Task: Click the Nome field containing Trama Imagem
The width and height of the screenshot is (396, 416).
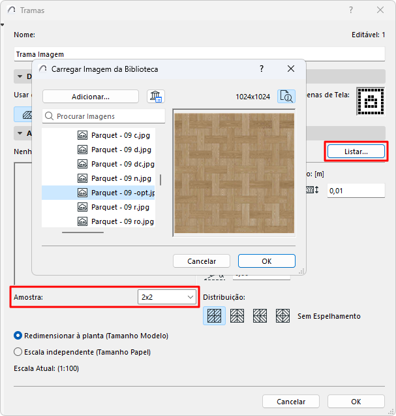Action: coord(200,54)
